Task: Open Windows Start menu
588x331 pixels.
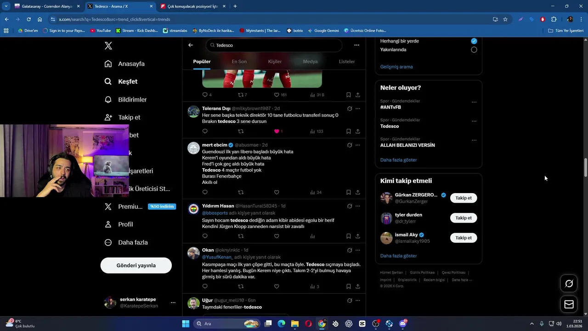Action: [186, 324]
